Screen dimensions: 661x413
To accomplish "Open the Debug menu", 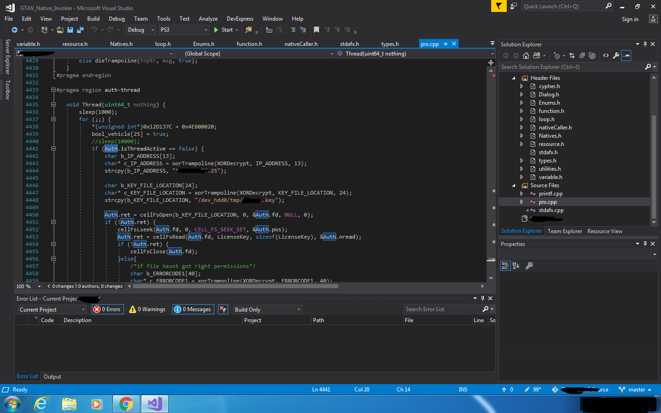I will pyautogui.click(x=117, y=19).
